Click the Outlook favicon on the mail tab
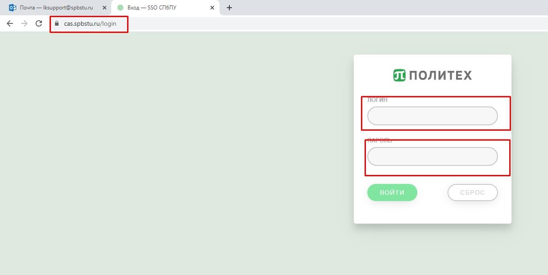 click(13, 8)
